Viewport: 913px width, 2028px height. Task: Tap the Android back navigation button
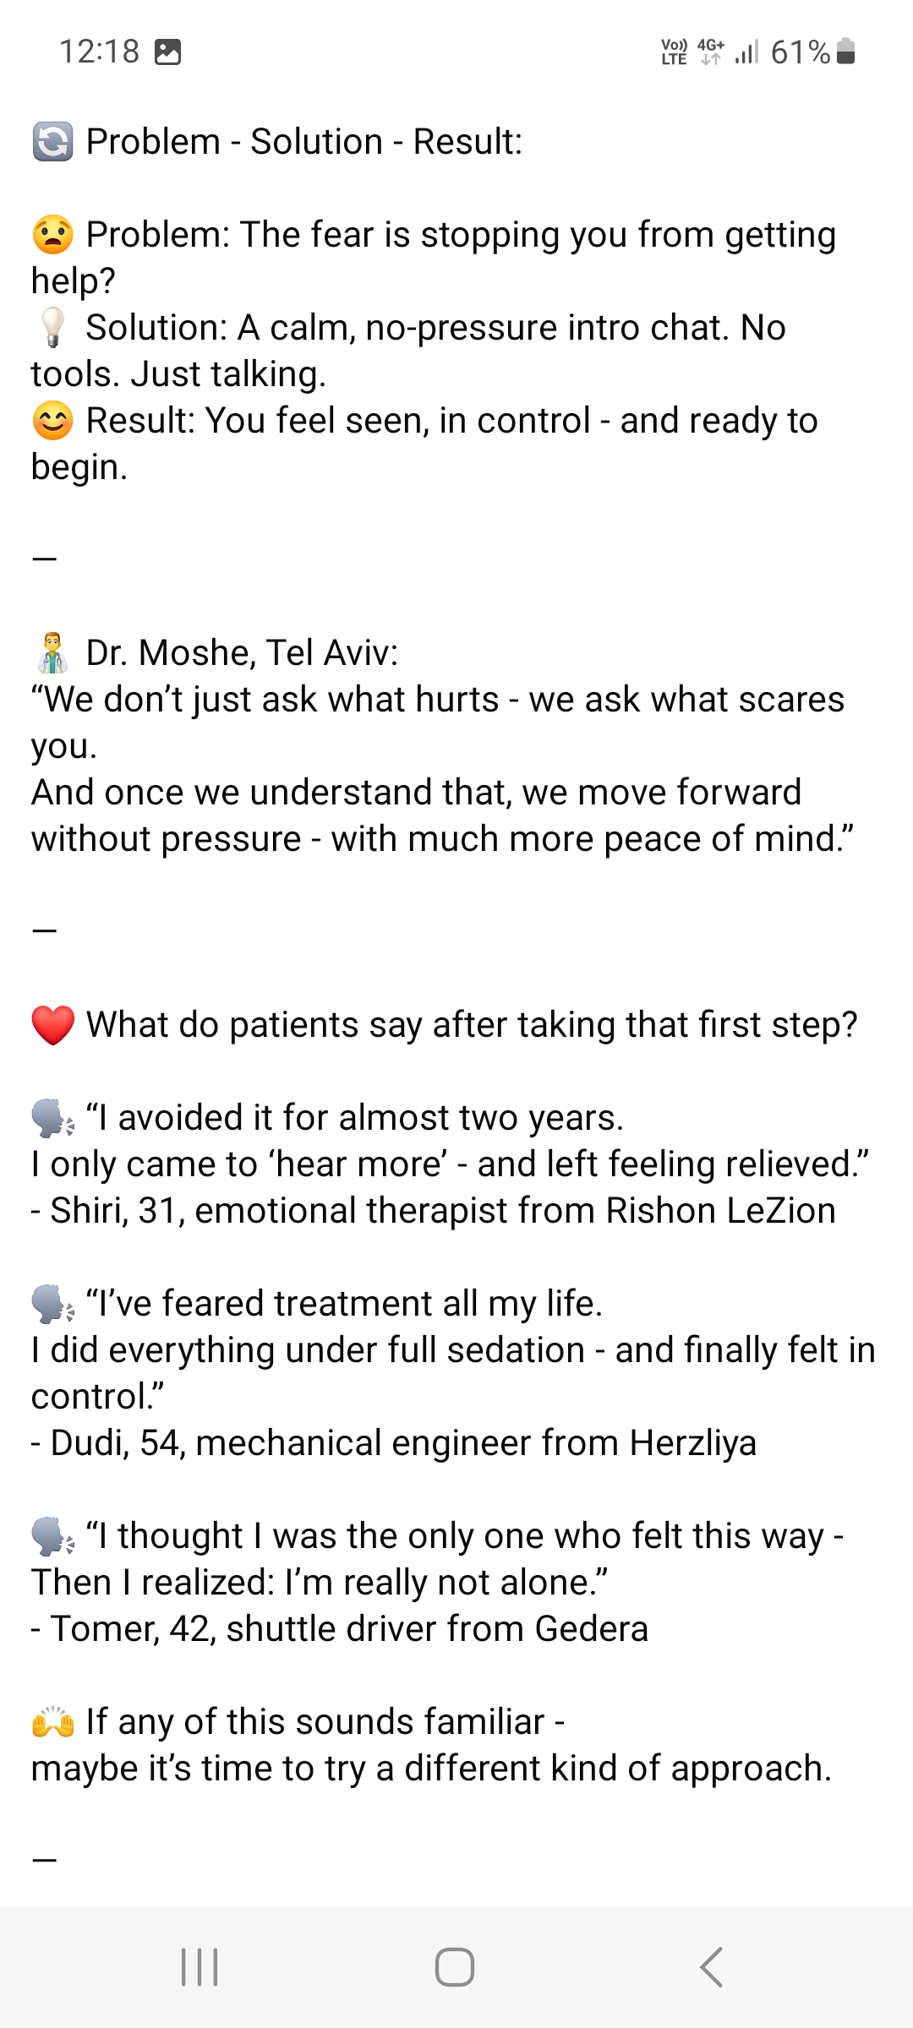[712, 1967]
